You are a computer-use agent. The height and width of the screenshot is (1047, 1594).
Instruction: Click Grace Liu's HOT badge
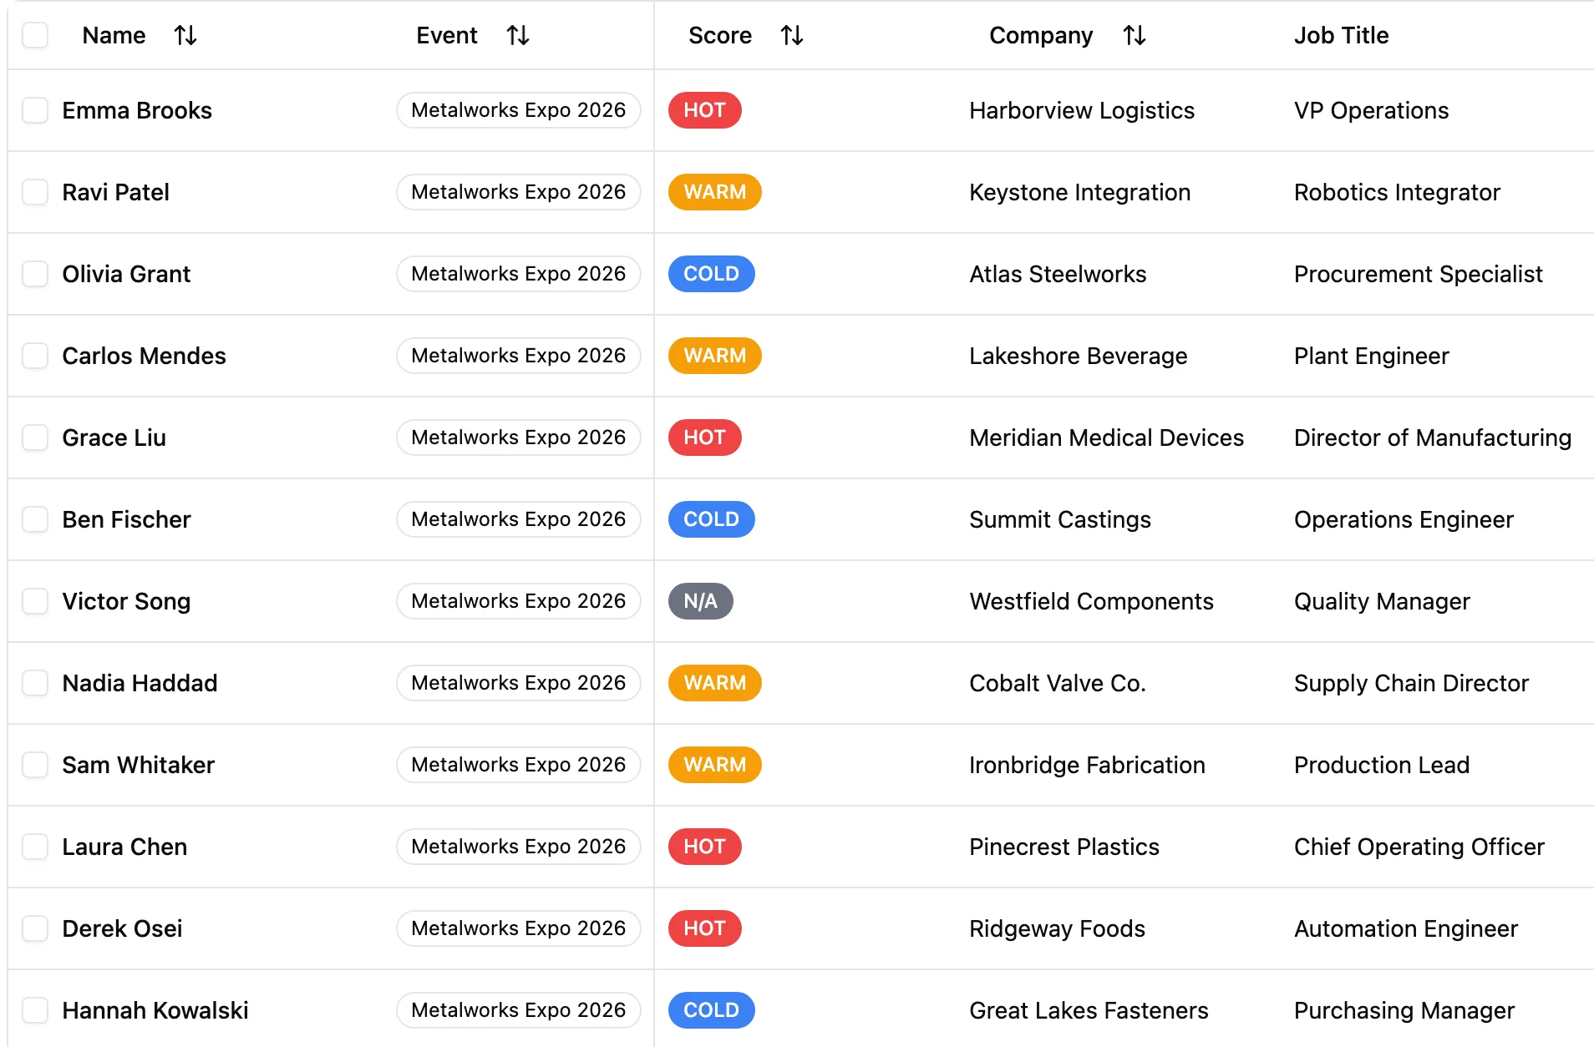(x=704, y=438)
